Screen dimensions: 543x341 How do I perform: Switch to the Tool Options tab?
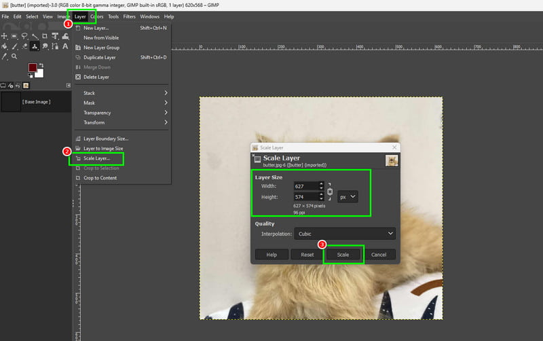(x=3, y=86)
